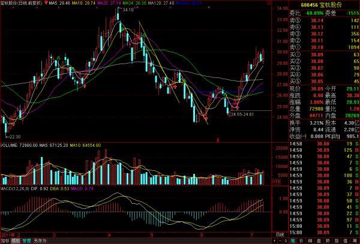The height and width of the screenshot is (244, 360).
Task: Select the 管理 tab in bottom bar
Action: [x=26, y=240]
